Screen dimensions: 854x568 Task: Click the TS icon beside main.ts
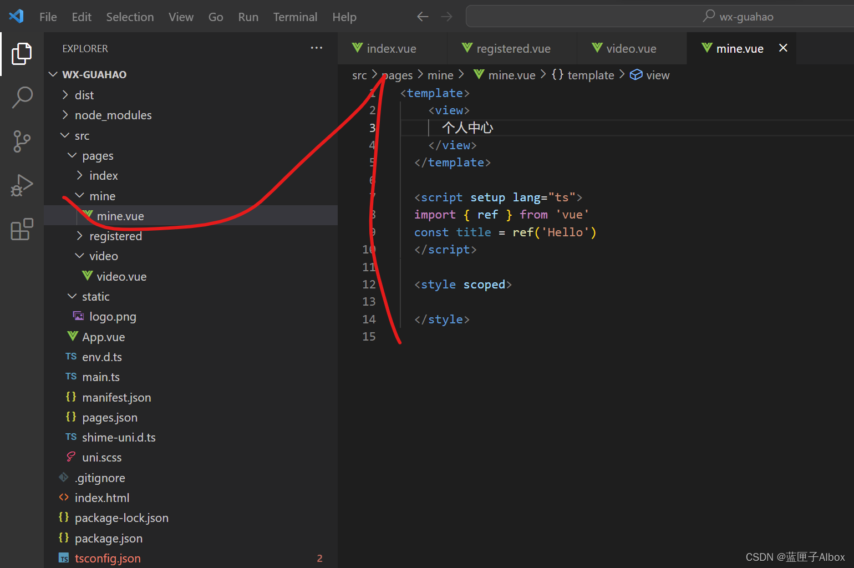71,376
